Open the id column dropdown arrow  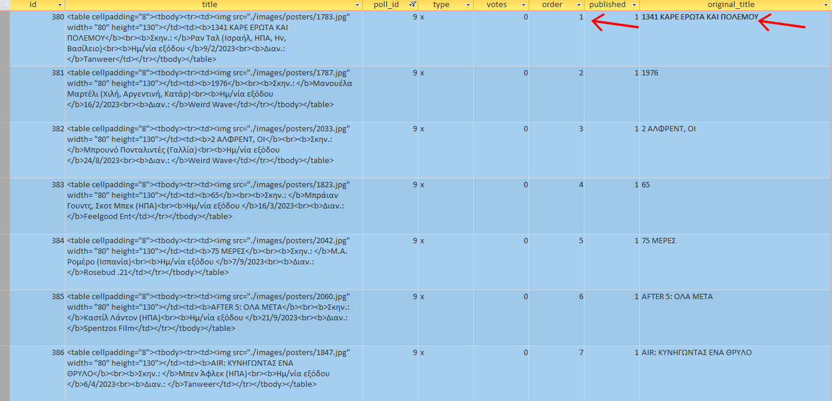[x=60, y=5]
